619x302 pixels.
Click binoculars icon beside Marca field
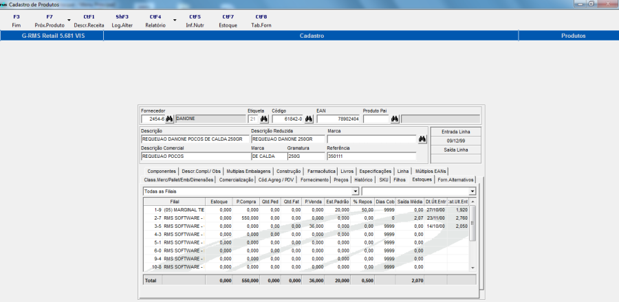coord(422,138)
